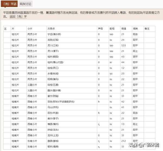This screenshot has width=163, height=151.
Task: Click 阳去 in the 宁远 row
Action: (x=135, y=34)
